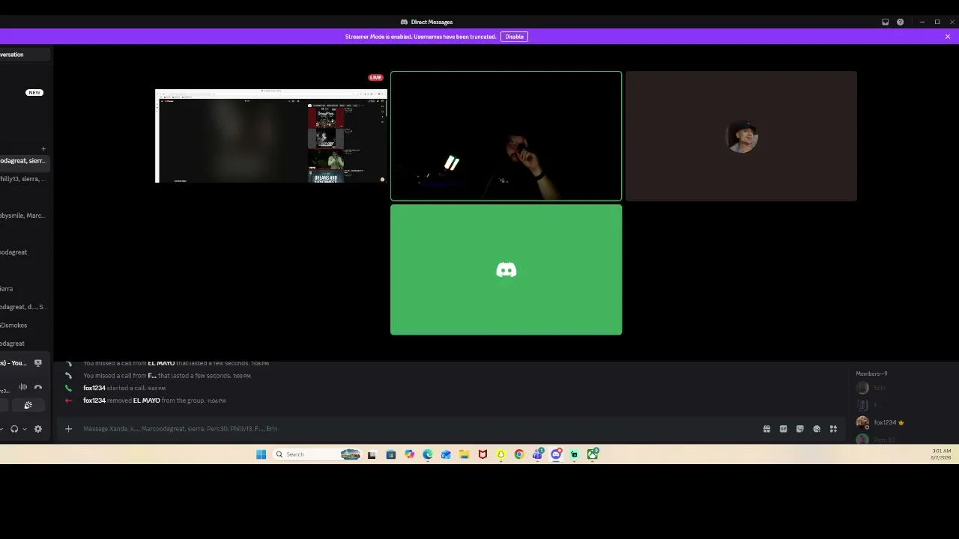
Task: Open the Discord inbox icon in title bar
Action: pos(885,22)
